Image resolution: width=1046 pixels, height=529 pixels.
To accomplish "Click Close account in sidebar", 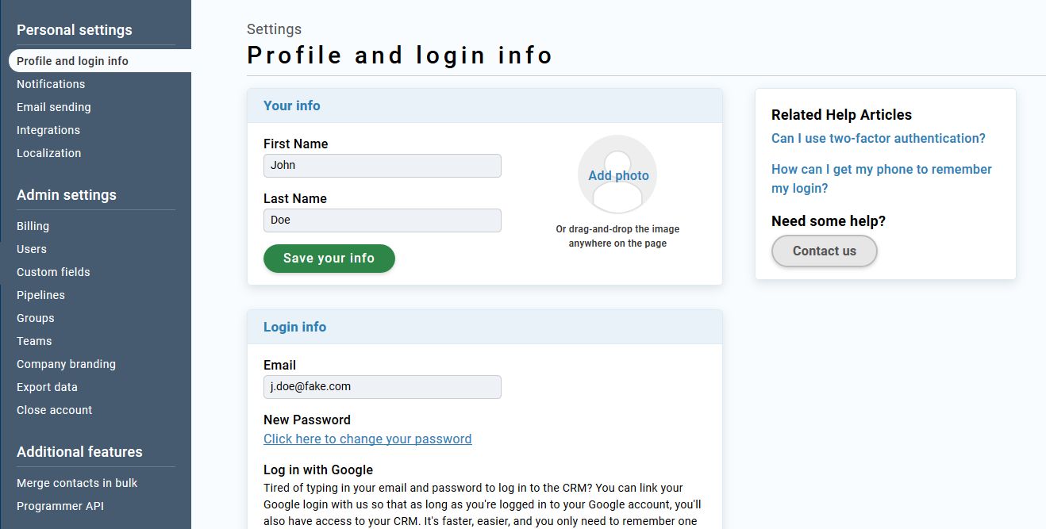I will click(54, 410).
